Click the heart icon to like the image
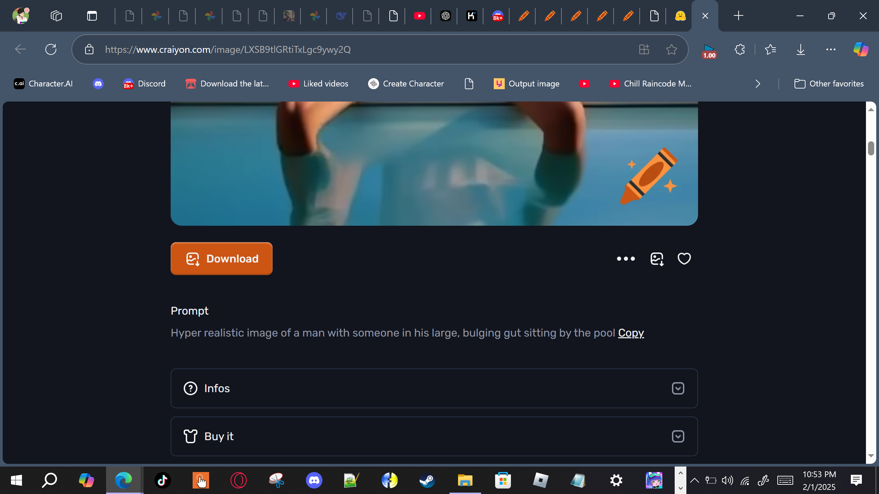Screen dimensions: 879x494 [684, 259]
